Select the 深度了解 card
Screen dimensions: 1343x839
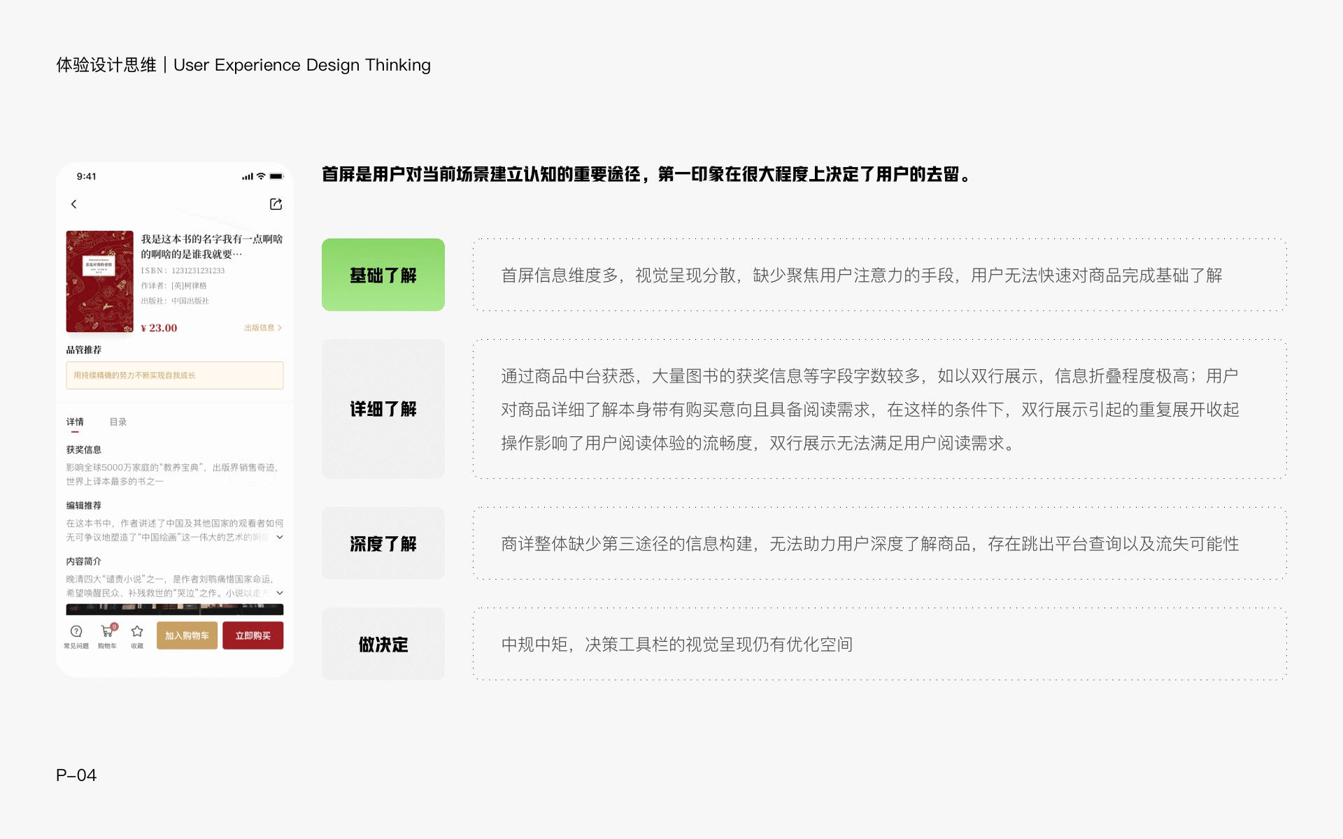(383, 543)
